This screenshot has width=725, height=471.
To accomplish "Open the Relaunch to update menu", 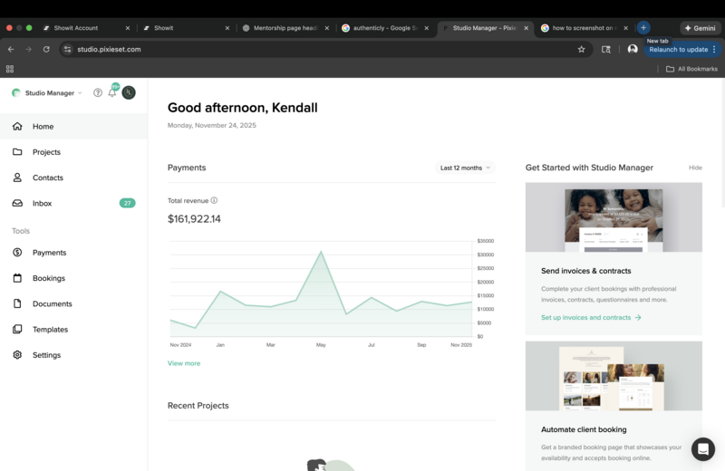I will point(683,49).
